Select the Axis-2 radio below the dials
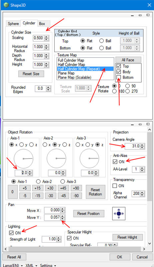Viewport: 154px width, 267px height. point(38,182)
